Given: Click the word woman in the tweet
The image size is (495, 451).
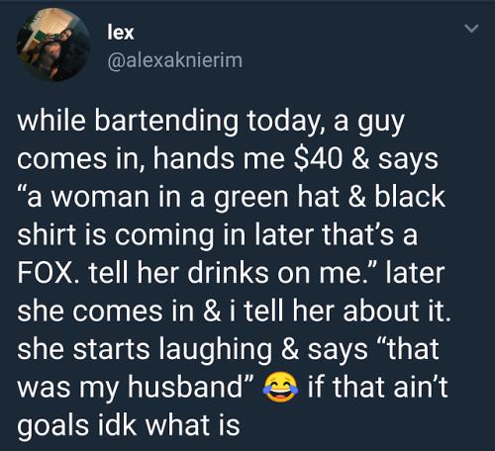Looking at the screenshot, I should pos(100,199).
